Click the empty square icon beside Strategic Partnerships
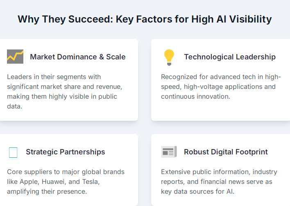 click(x=13, y=152)
